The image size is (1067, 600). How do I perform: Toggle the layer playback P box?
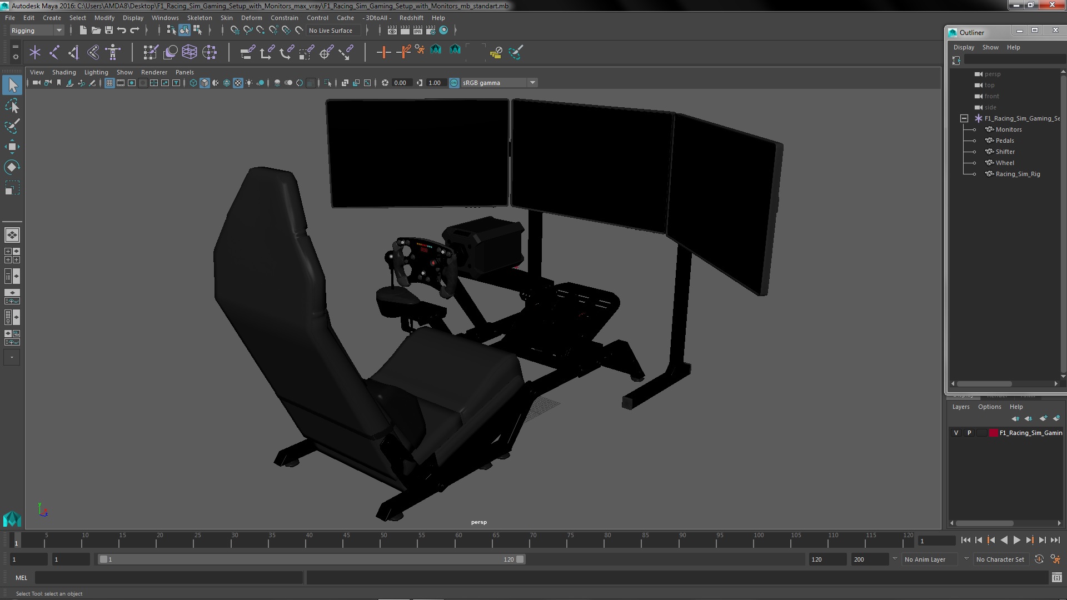coord(969,433)
